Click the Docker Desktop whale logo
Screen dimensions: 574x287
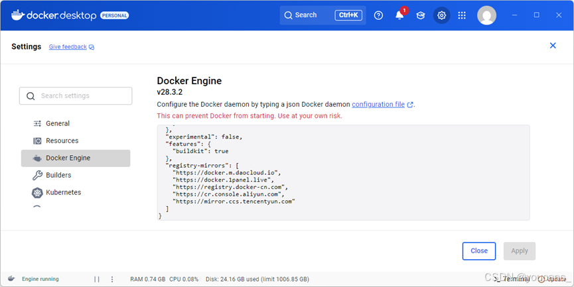pos(17,15)
